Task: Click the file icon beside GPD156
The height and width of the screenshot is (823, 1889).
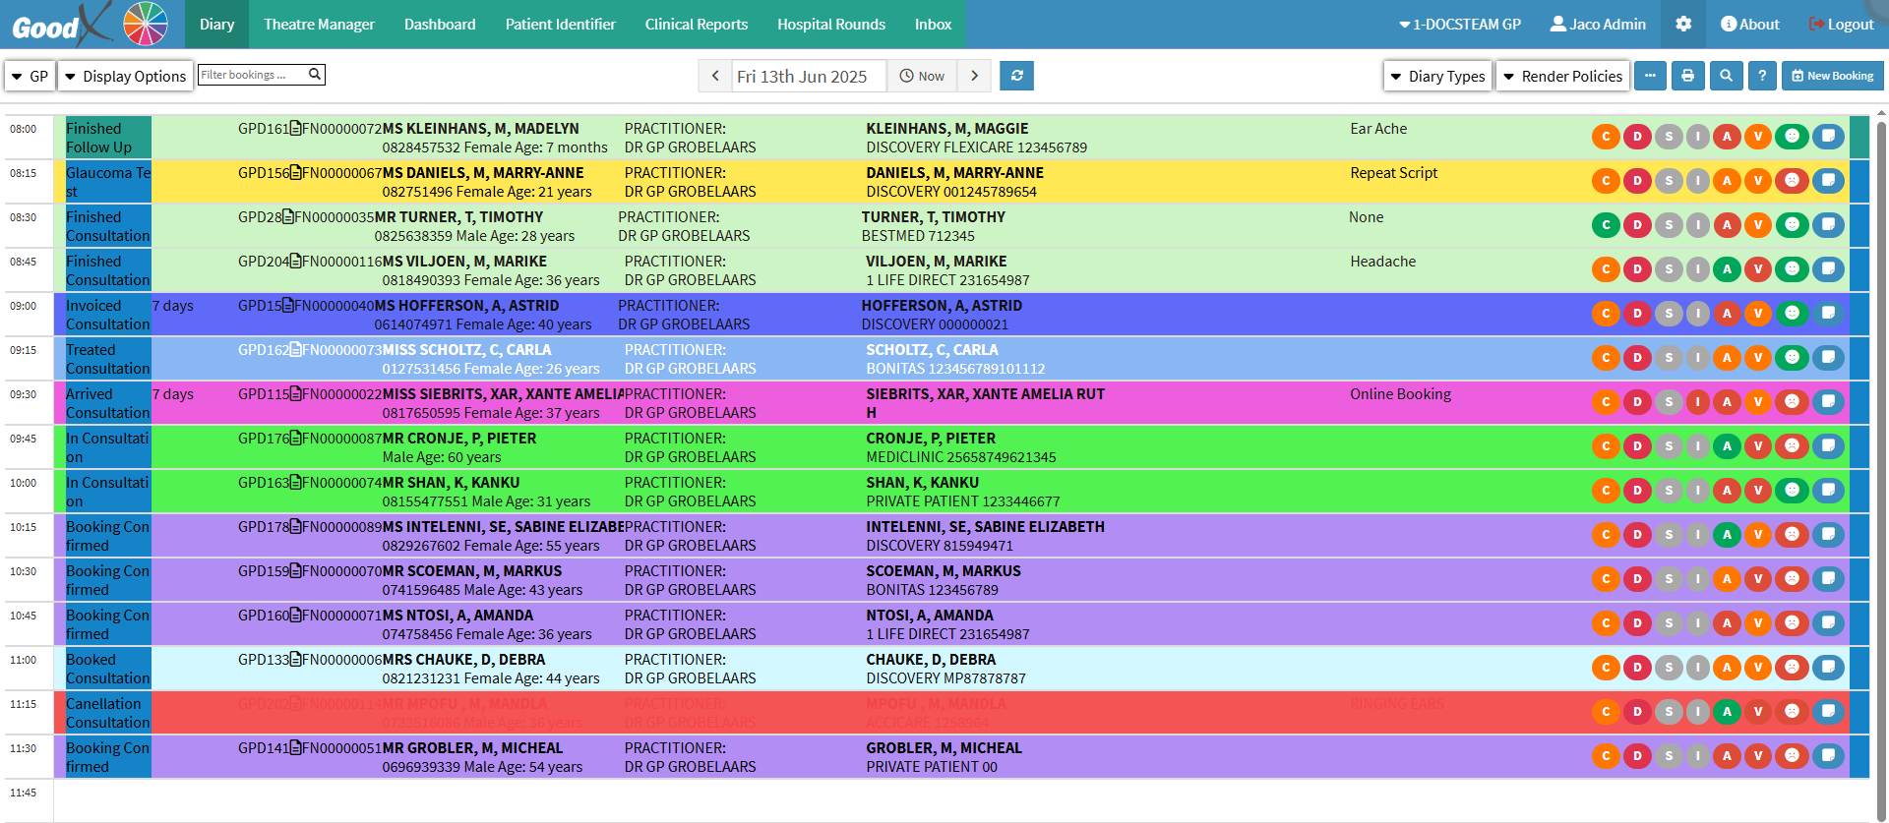Action: (x=296, y=173)
